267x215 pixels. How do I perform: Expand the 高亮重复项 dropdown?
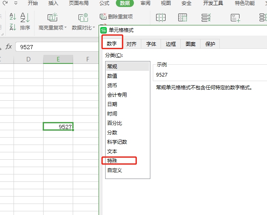point(65,27)
